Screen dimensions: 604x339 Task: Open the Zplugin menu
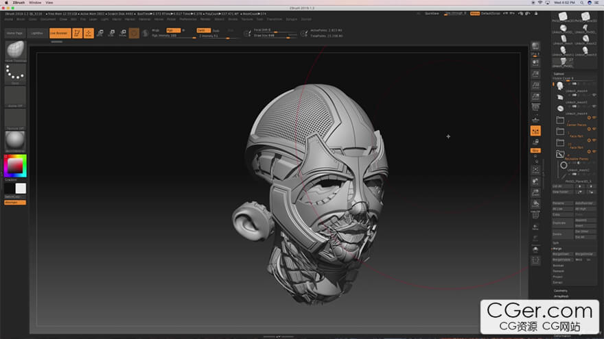(x=292, y=19)
